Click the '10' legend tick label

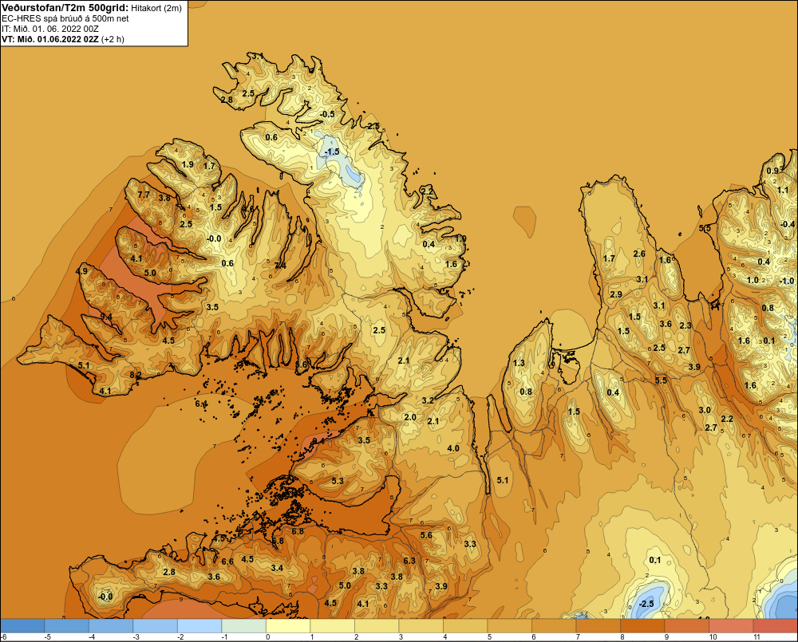coord(713,637)
